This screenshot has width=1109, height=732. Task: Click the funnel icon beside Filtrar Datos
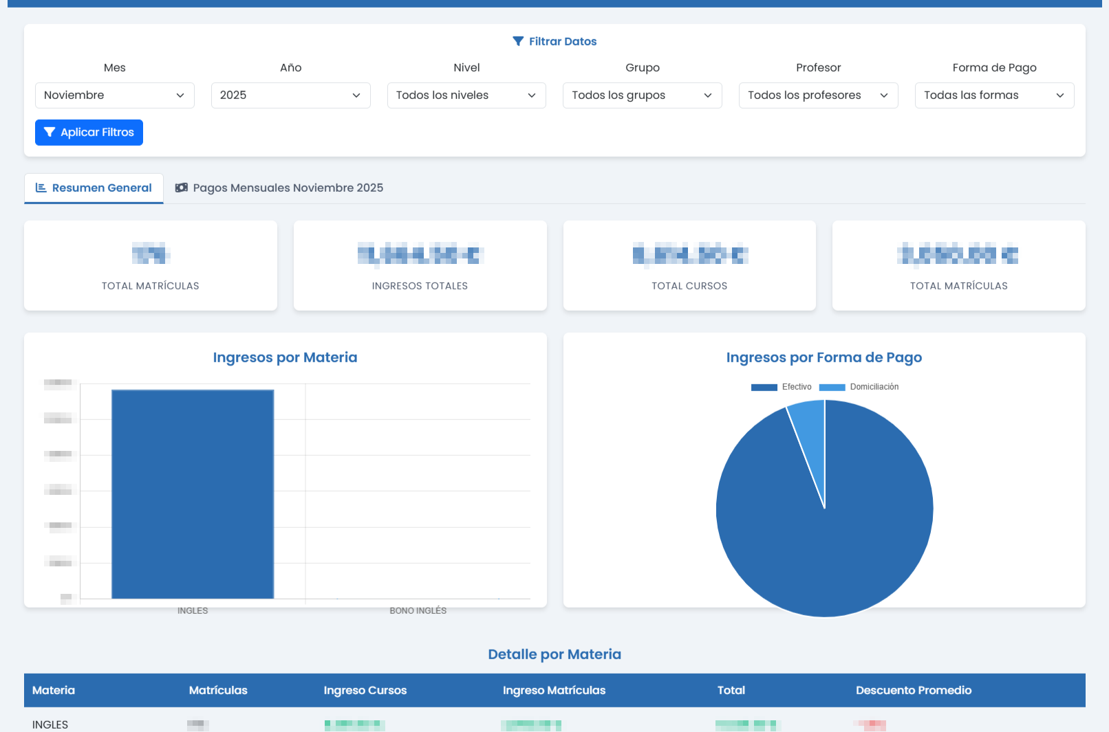518,41
